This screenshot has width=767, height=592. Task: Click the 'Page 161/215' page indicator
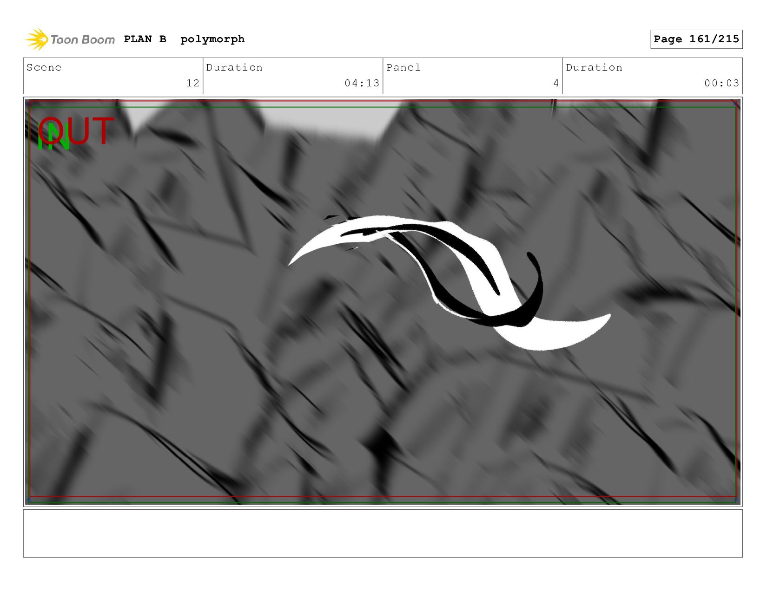696,39
